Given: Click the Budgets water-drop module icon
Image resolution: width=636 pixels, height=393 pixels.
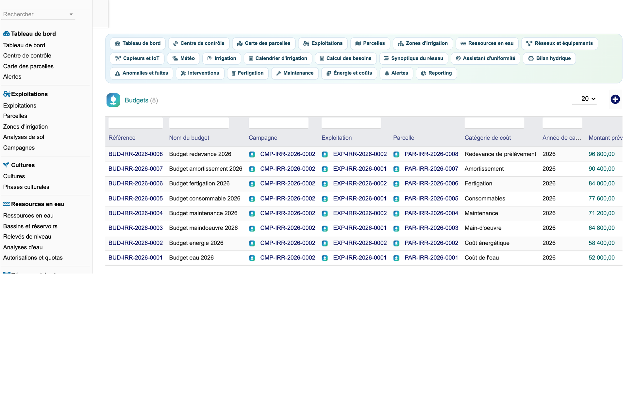Looking at the screenshot, I should pos(113,100).
